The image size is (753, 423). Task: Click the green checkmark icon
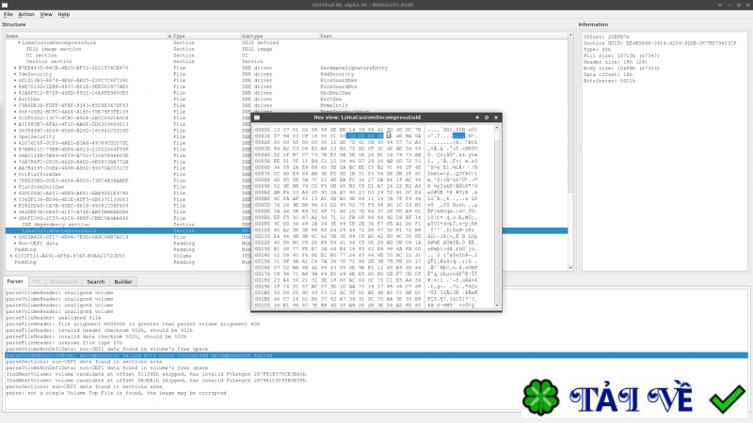(x=726, y=398)
